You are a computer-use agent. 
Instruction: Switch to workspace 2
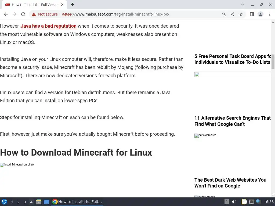point(19,202)
